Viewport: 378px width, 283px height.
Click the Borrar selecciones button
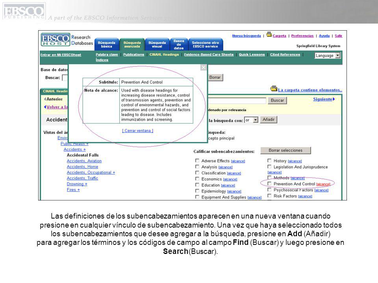(286, 151)
